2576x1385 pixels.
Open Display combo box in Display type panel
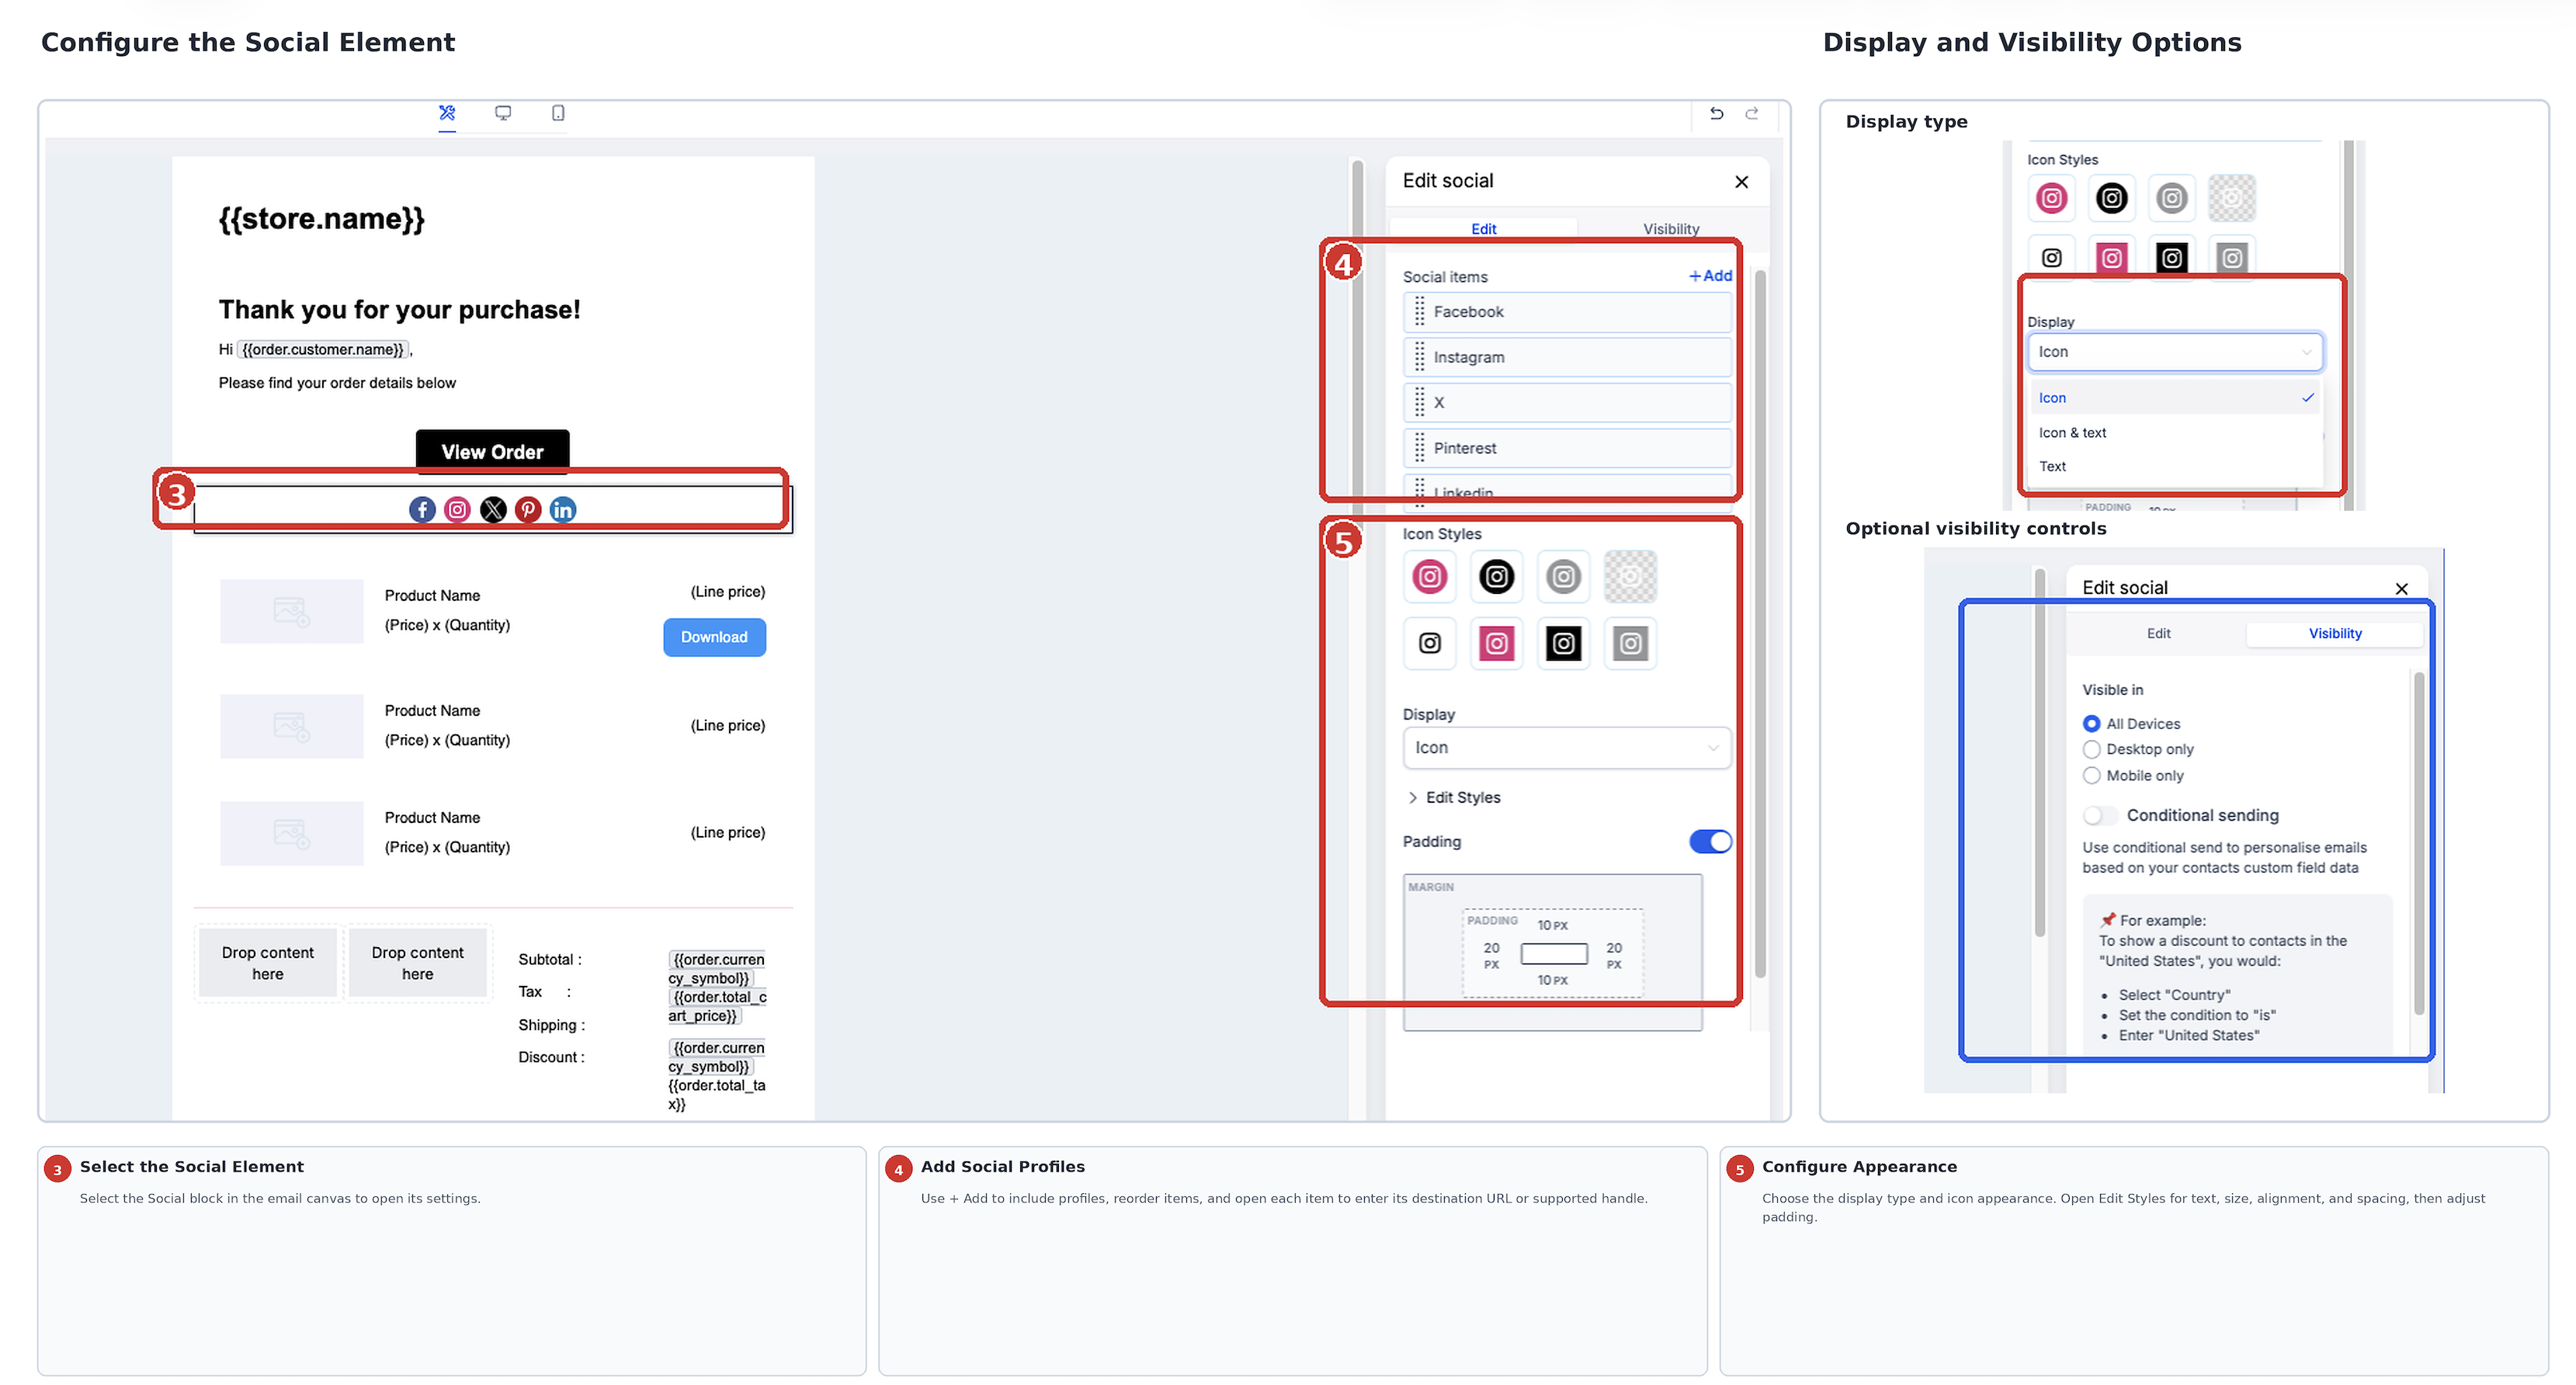tap(2175, 352)
